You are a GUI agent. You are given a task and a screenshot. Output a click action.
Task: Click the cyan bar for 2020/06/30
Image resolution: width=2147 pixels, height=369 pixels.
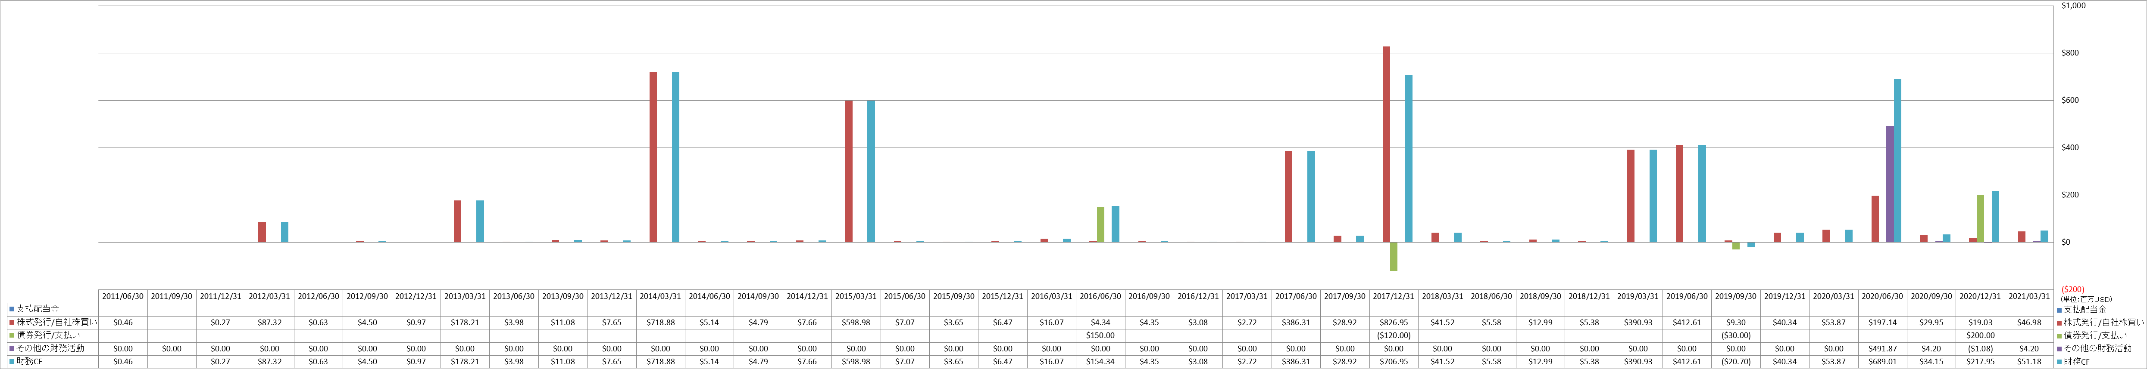pos(1898,161)
